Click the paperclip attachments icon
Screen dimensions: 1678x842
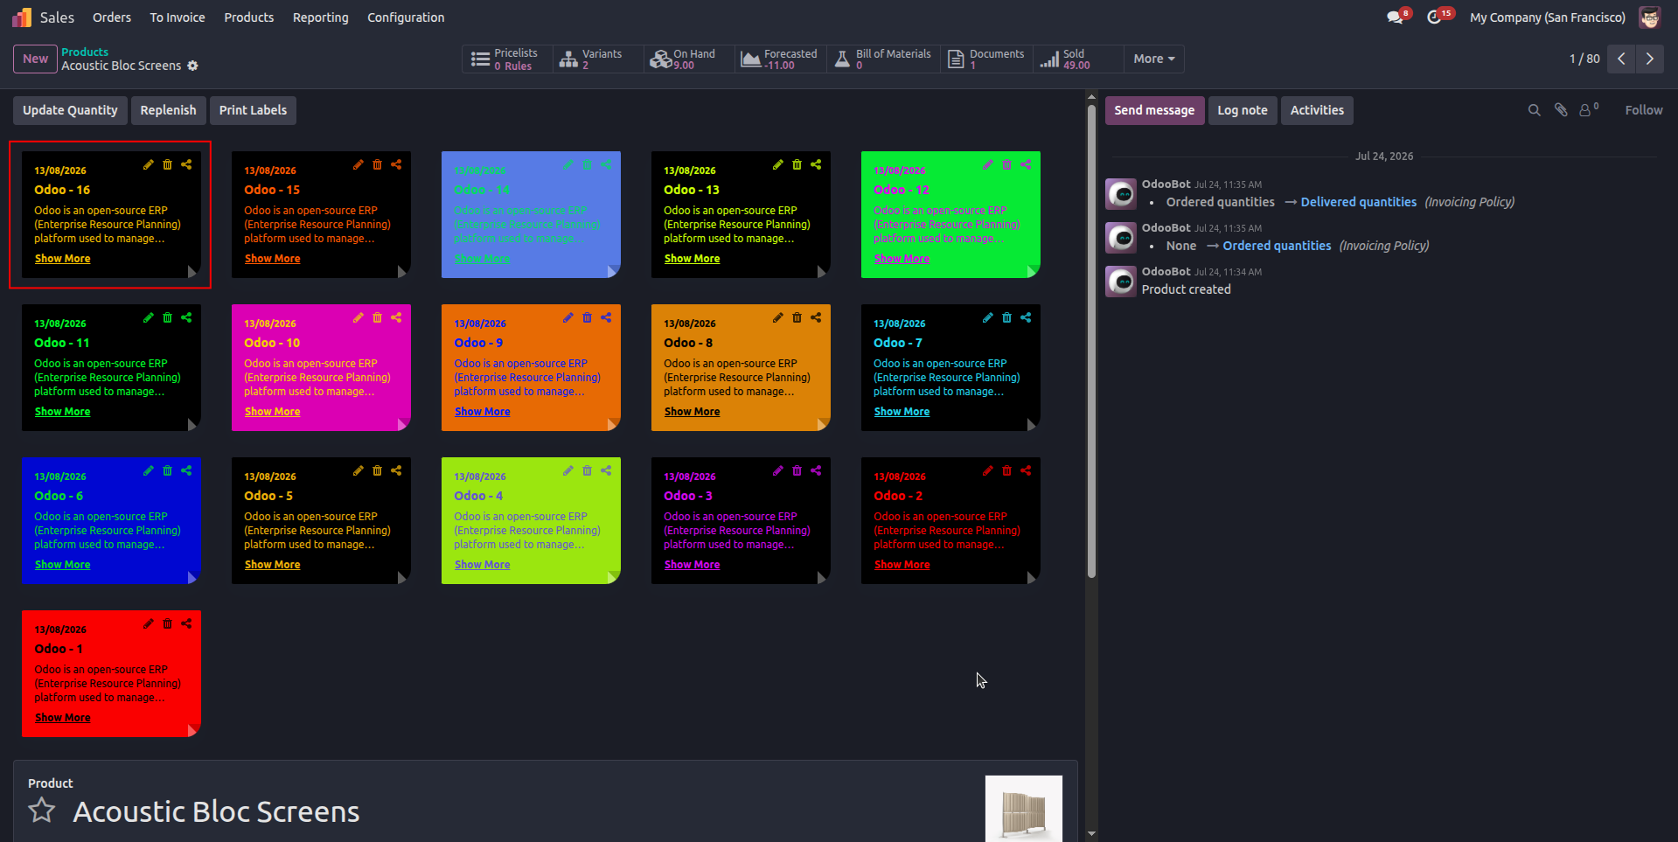(1561, 110)
